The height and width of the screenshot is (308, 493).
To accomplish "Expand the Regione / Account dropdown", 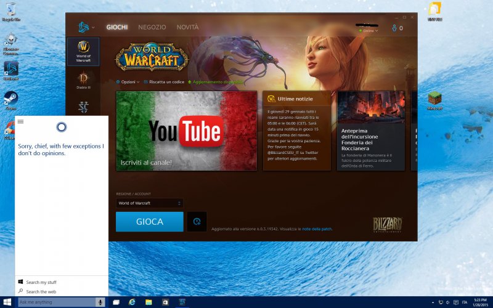I will click(x=149, y=203).
